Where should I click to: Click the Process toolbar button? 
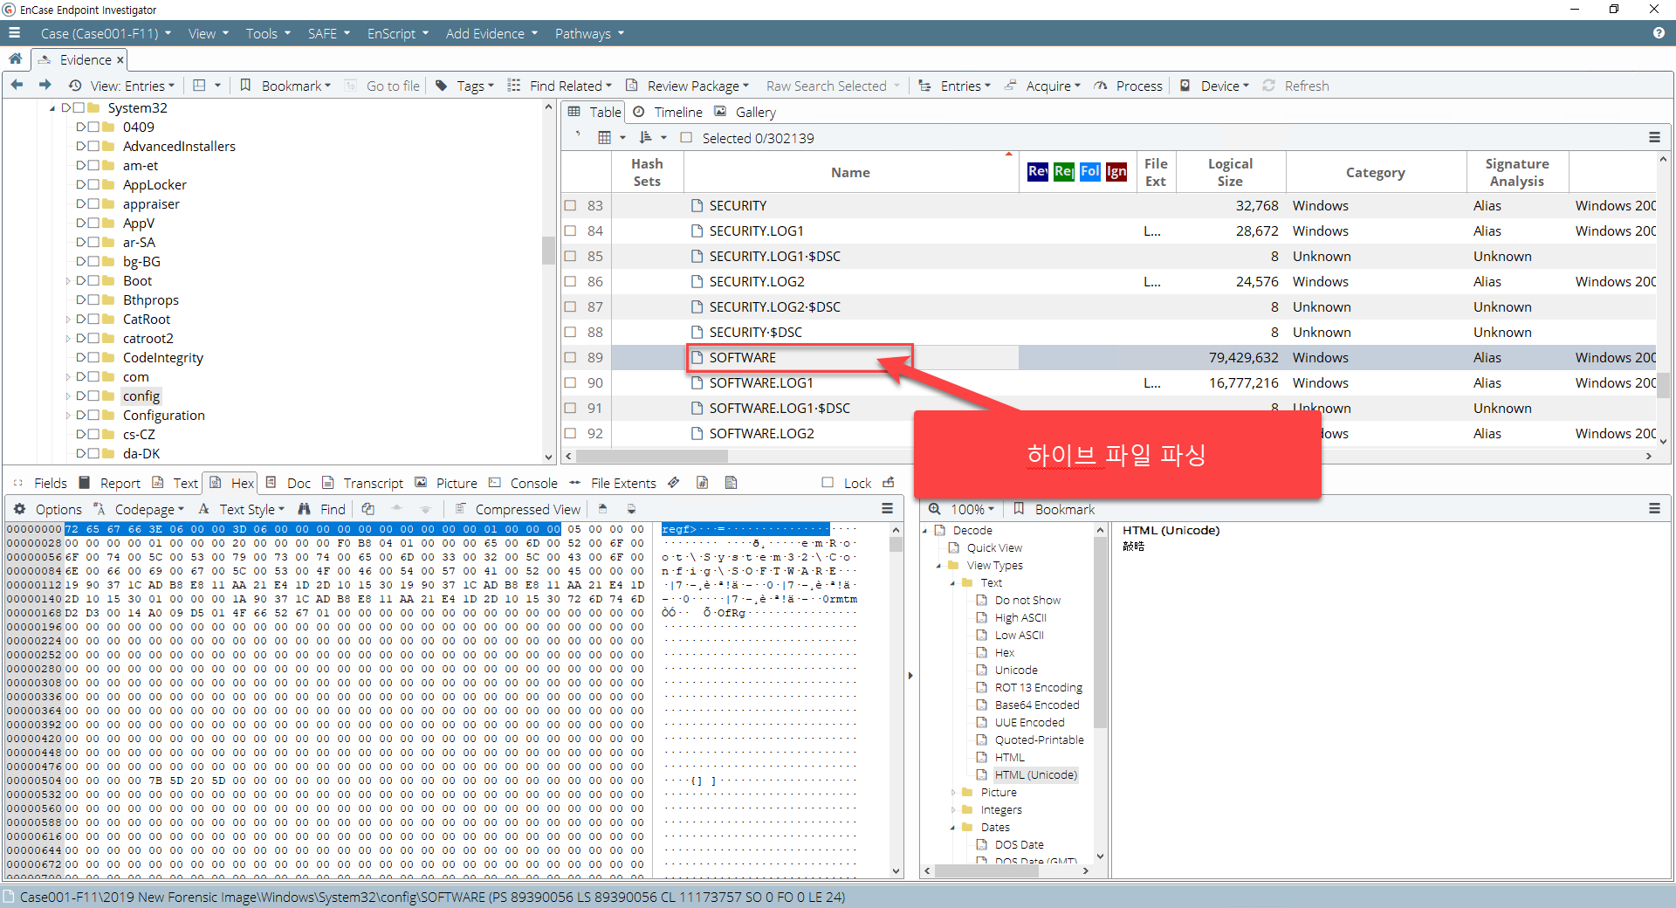pyautogui.click(x=1129, y=86)
